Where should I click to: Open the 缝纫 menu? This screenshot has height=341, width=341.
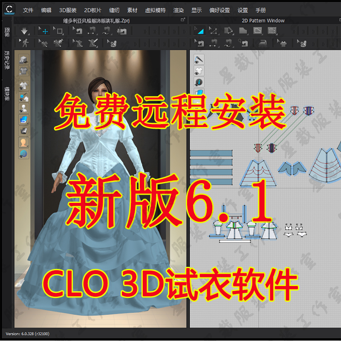coord(114,10)
